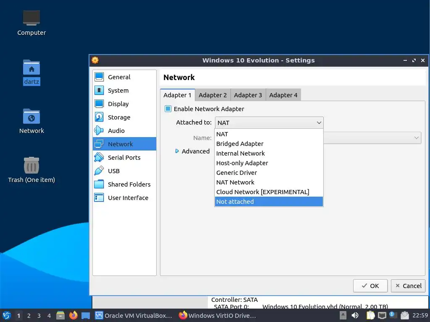Image resolution: width=430 pixels, height=322 pixels.
Task: Click the 22:59 clock in taskbar
Action: click(x=420, y=316)
